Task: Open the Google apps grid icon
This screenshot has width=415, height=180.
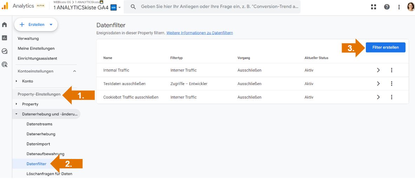Action: (x=373, y=7)
